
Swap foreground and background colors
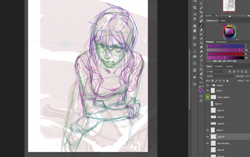tap(203, 86)
